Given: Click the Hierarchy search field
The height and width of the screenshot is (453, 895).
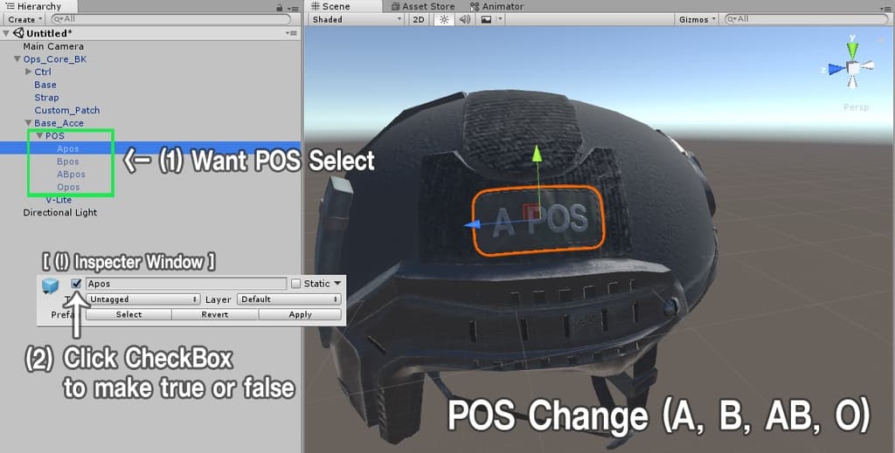Looking at the screenshot, I should (x=171, y=19).
